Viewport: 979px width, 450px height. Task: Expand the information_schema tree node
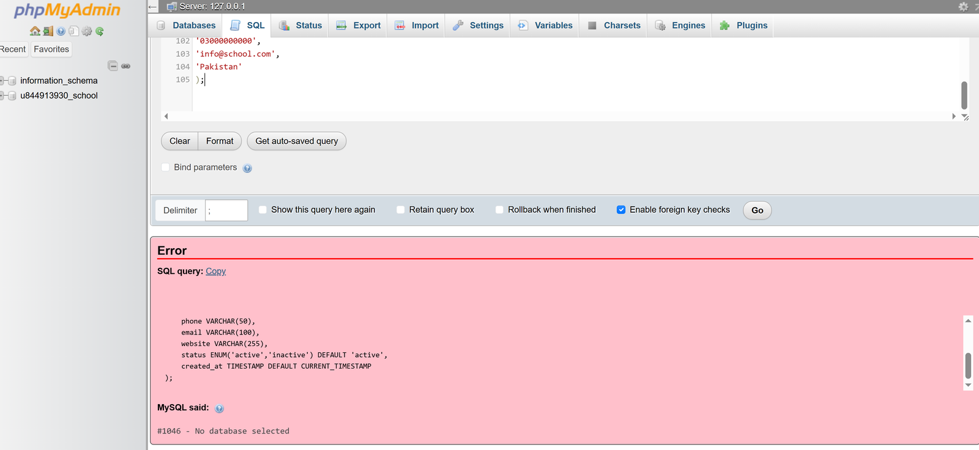tap(2, 81)
